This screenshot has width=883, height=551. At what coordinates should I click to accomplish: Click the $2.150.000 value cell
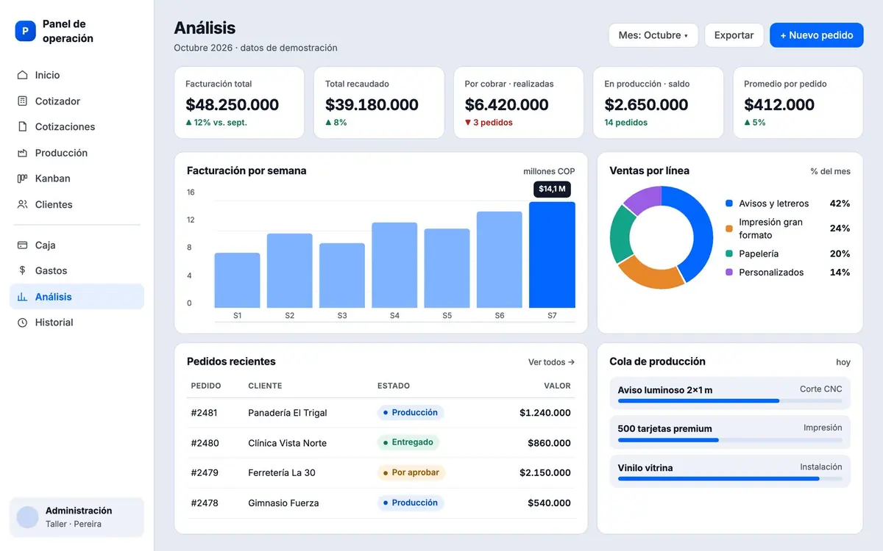point(545,473)
